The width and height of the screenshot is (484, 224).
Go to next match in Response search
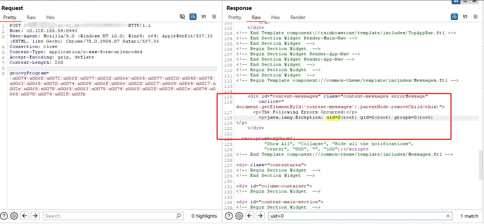coord(260,216)
